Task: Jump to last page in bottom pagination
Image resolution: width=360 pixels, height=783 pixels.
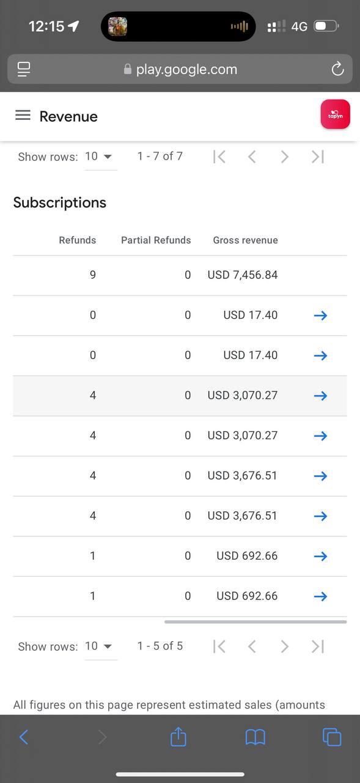Action: 317,647
